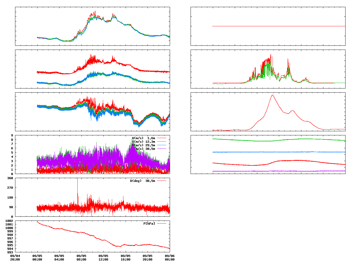Click the peak of the smooth red curve, right column
Viewport: 351px width, 263px height.
pyautogui.click(x=272, y=95)
